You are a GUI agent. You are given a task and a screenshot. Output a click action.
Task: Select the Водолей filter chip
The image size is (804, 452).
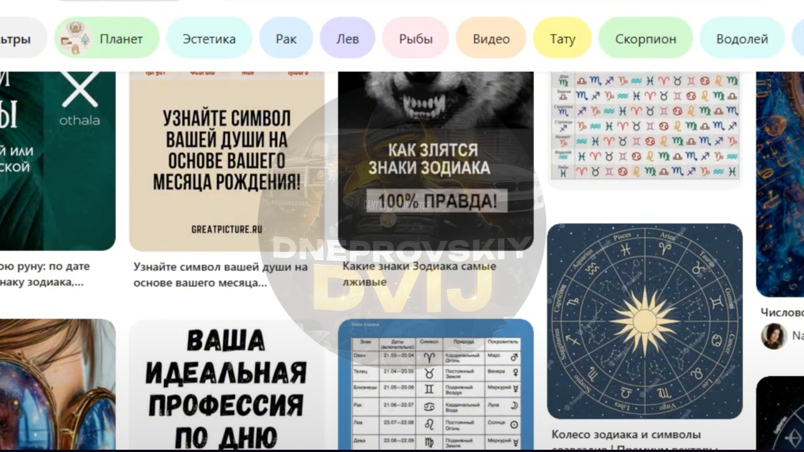(742, 38)
